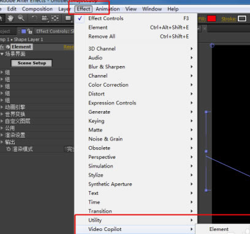Select the Unified Camera tool

45,18
